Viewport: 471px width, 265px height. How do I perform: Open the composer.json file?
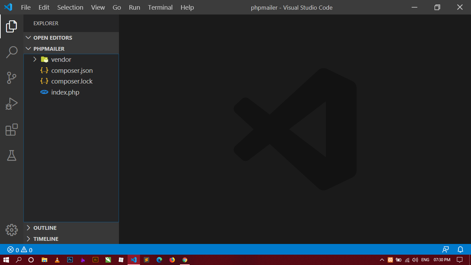pyautogui.click(x=72, y=71)
